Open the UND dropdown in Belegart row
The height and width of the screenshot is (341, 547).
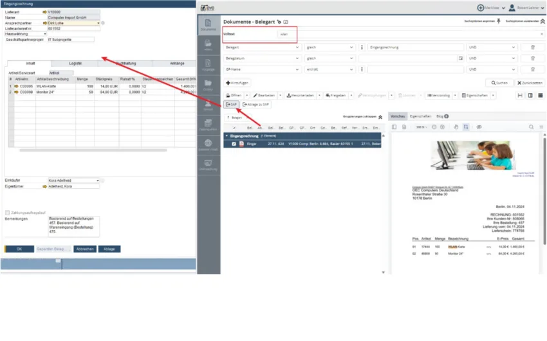492,47
